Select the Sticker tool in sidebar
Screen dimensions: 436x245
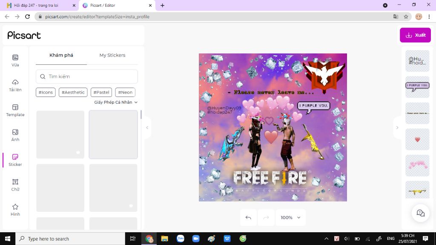click(15, 160)
